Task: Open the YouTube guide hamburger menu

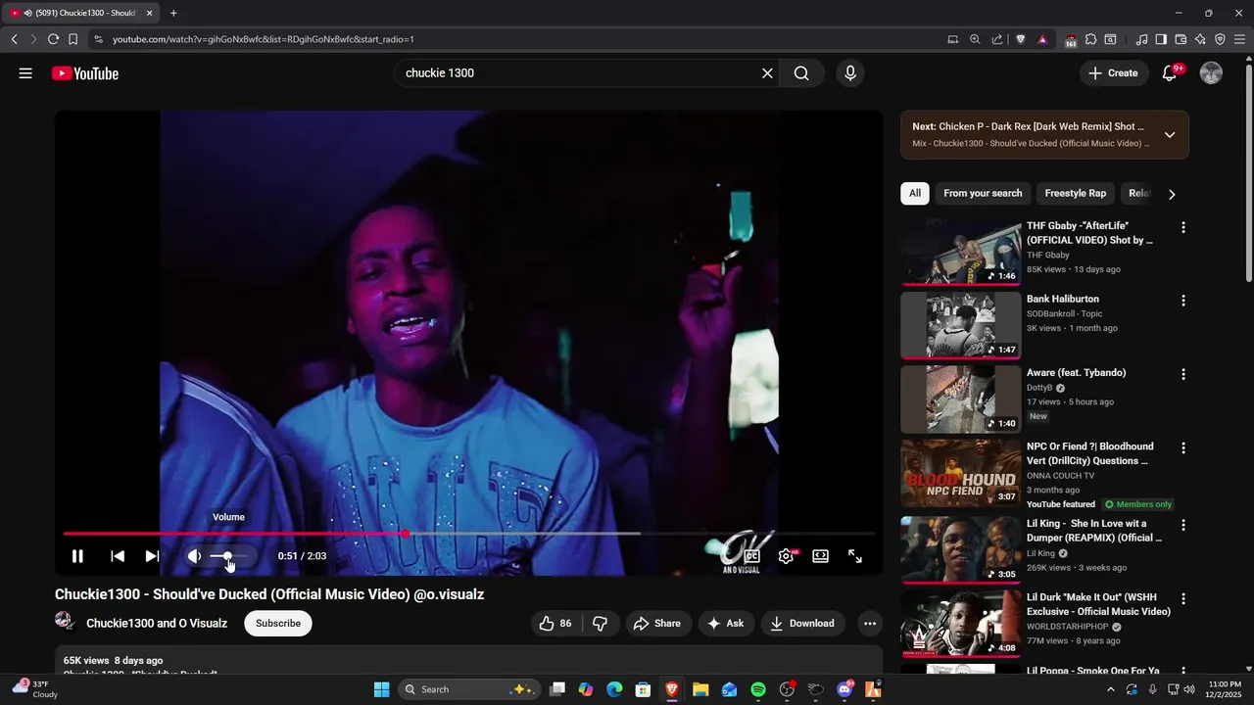Action: tap(25, 73)
